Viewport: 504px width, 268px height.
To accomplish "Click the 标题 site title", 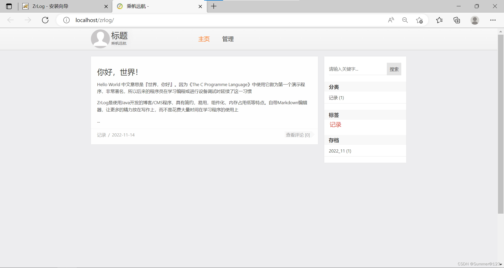I will 119,35.
